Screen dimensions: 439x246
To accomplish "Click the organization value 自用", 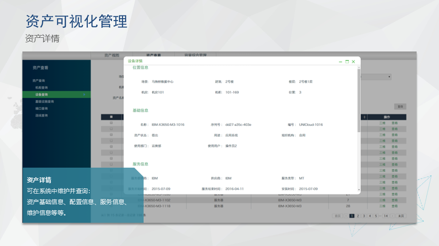I will click(x=302, y=135).
